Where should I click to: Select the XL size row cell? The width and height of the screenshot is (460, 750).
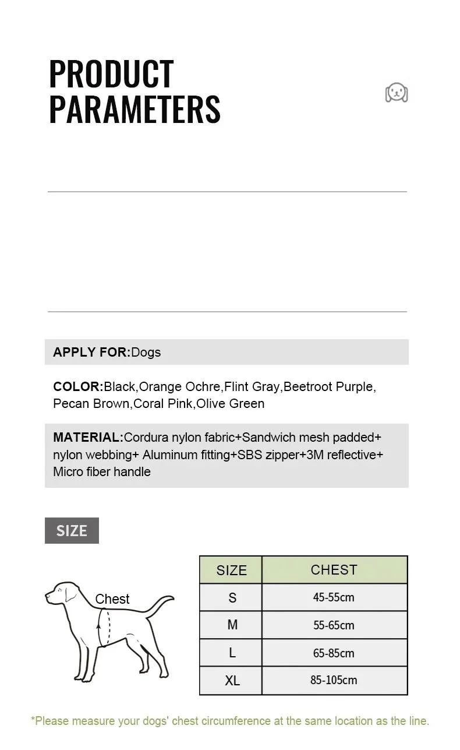(x=232, y=681)
